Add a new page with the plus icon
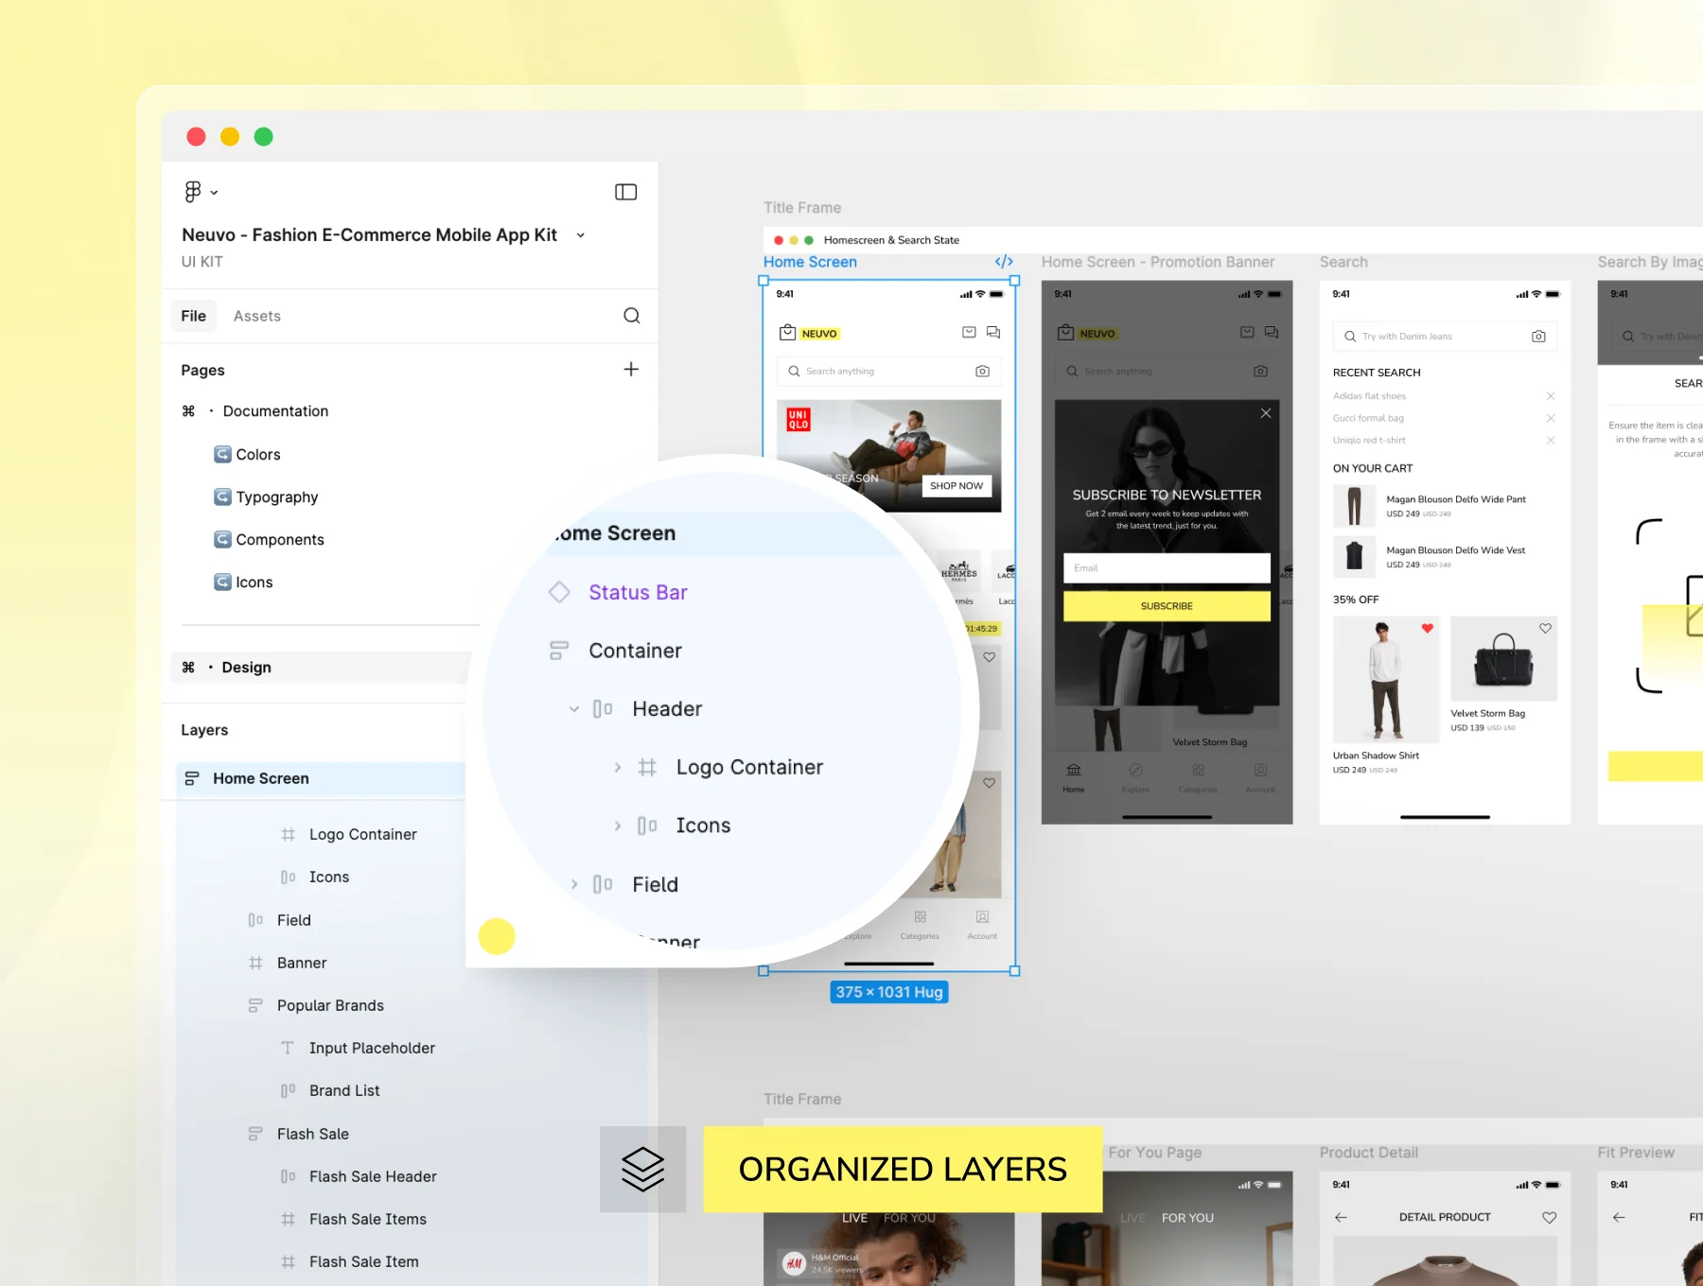 [631, 369]
